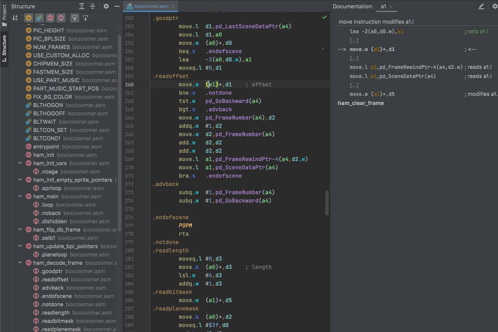Screen dimensions: 498x332
Task: Click pencil edit icon in Documentation panel
Action: coord(481,6)
